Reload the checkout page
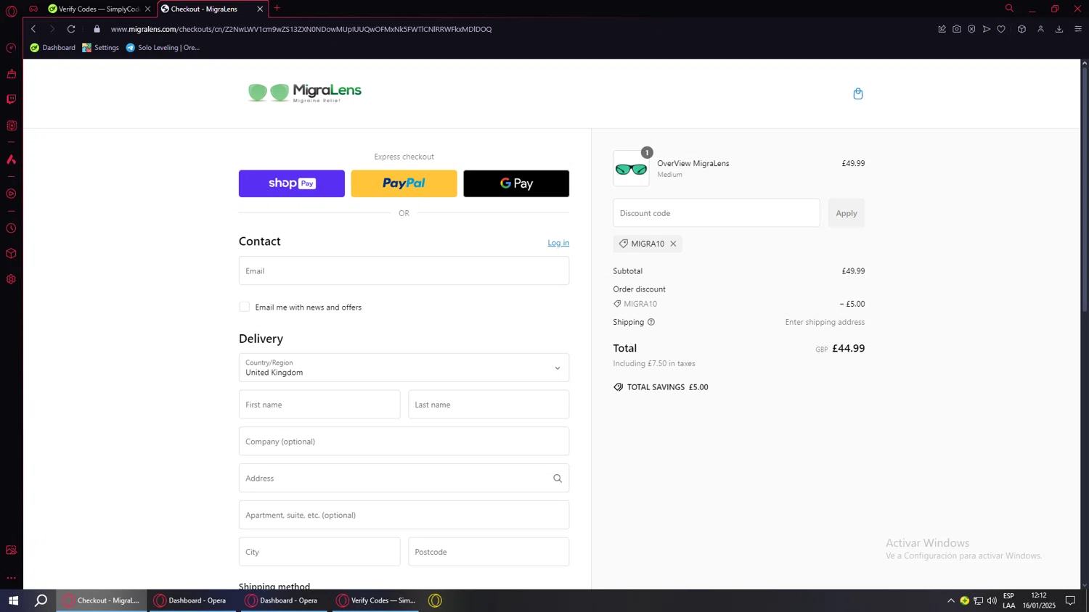This screenshot has height=612, width=1089. [x=71, y=29]
